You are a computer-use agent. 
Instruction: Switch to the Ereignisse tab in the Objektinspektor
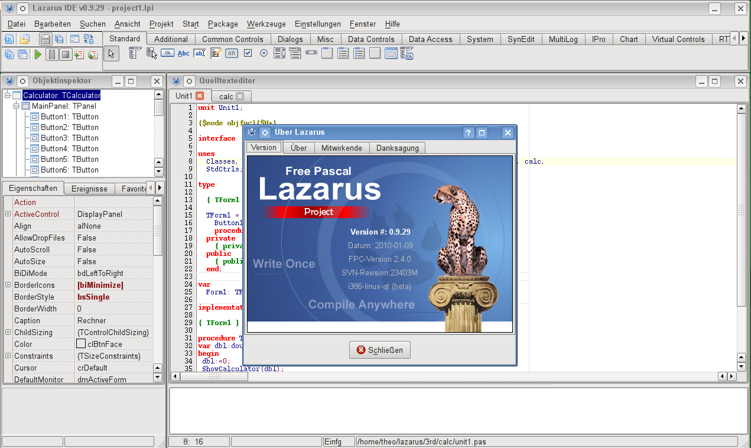pos(89,189)
